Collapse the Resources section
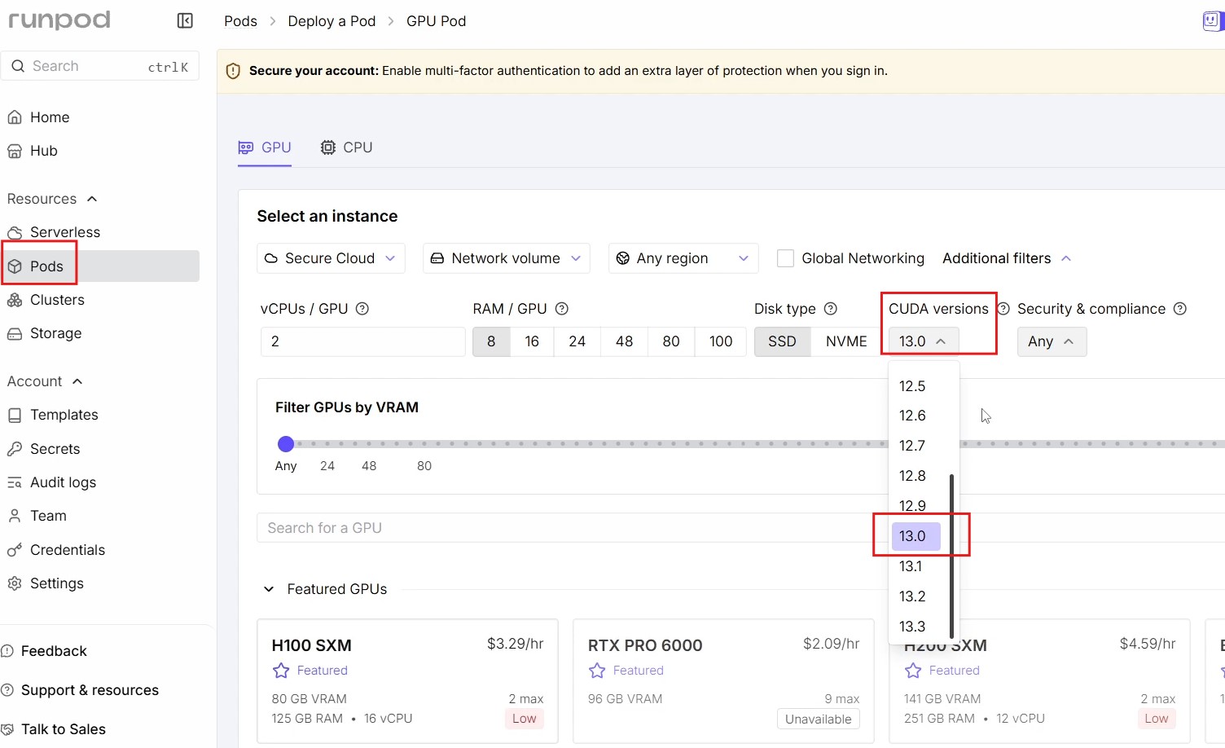Screen dimensions: 1225x748 pyautogui.click(x=92, y=199)
